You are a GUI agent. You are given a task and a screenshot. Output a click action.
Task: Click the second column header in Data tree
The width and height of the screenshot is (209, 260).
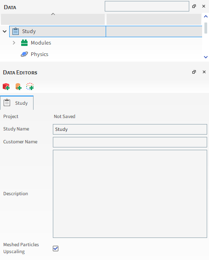tap(154, 19)
